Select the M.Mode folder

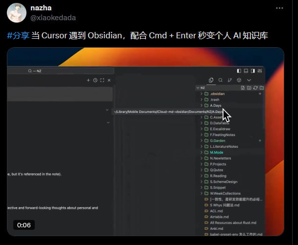coord(216,153)
